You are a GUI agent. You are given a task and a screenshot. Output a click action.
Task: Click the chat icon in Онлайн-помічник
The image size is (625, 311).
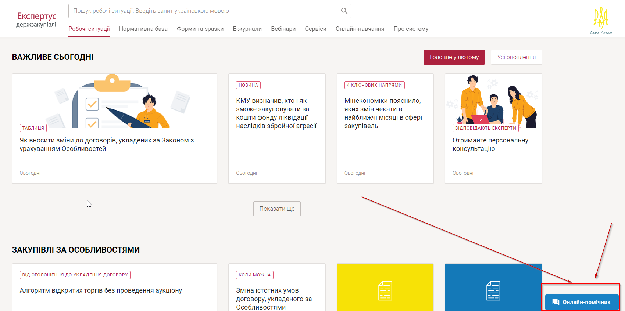556,302
